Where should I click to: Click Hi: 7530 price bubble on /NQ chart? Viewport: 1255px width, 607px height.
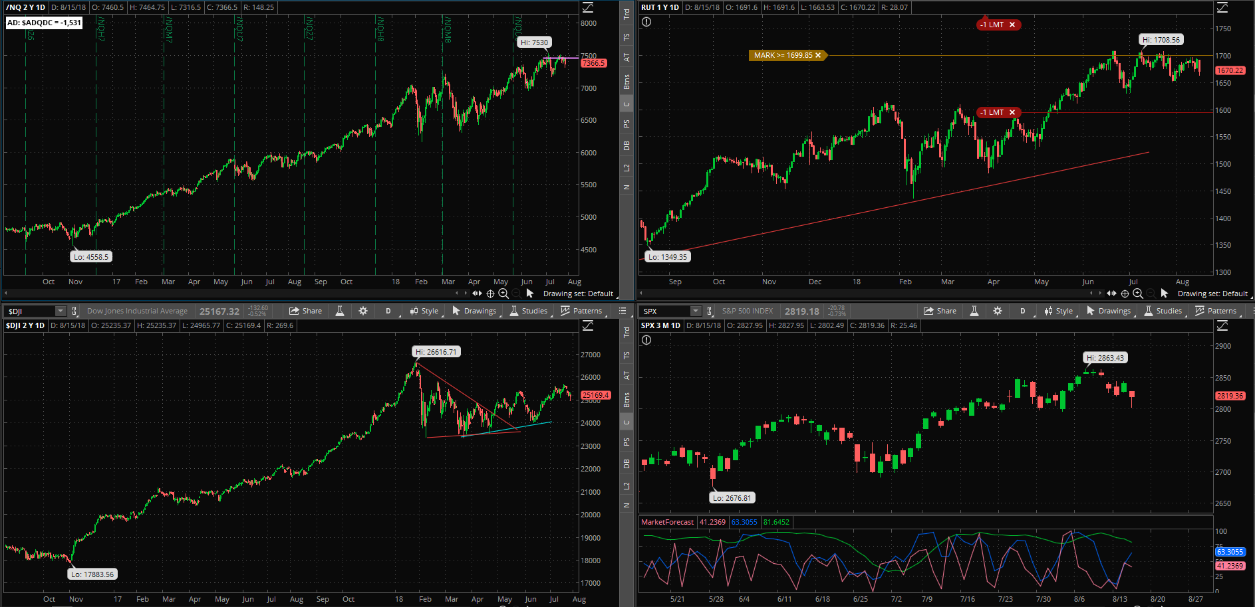(x=534, y=43)
